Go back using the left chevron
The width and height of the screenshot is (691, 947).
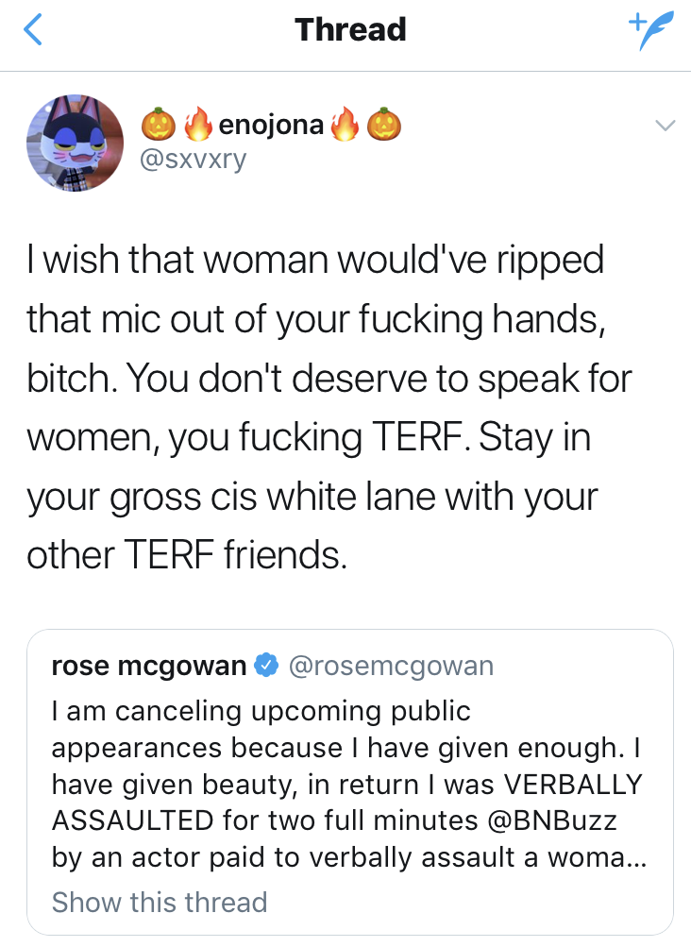pyautogui.click(x=33, y=31)
